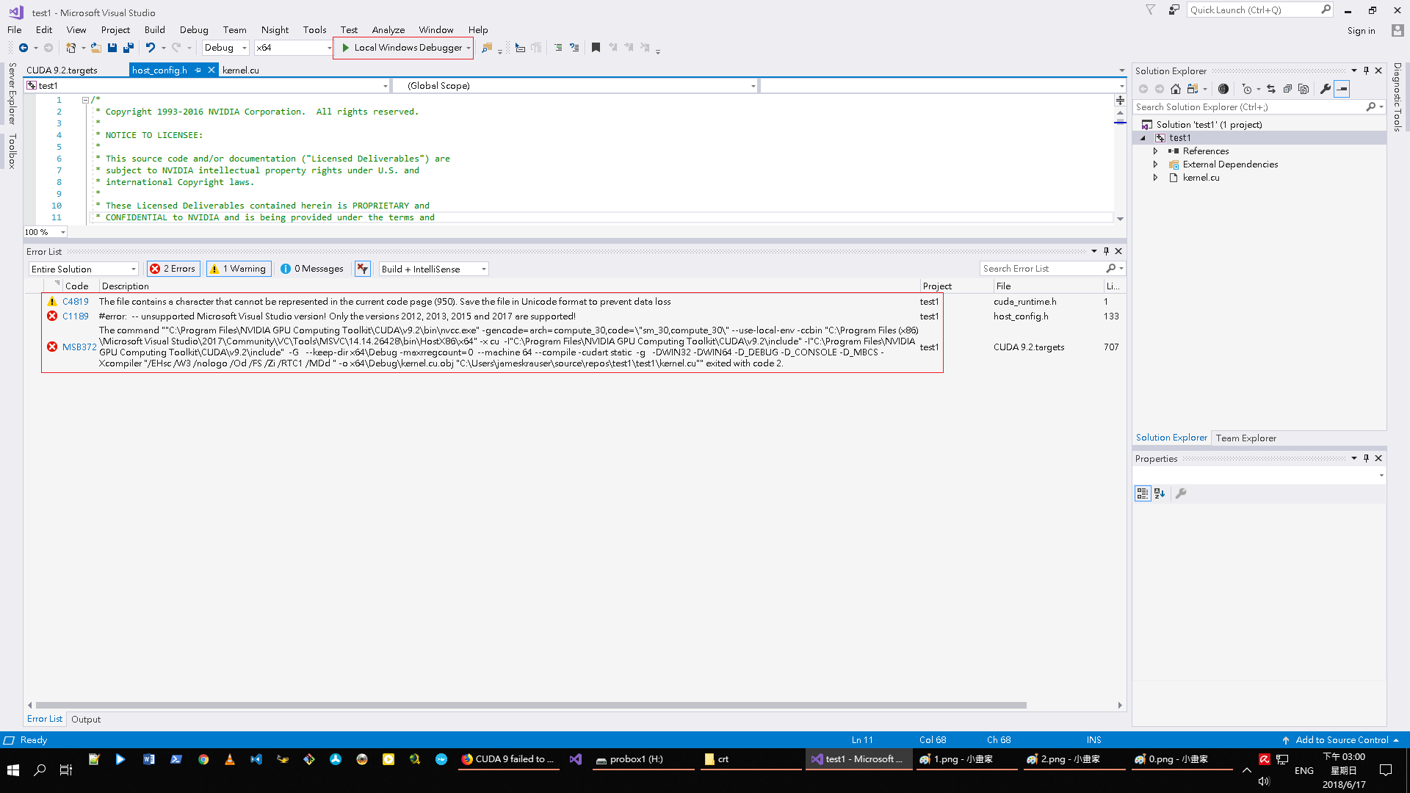Click the Comment out selected lines icon
The height and width of the screenshot is (793, 1410).
click(558, 48)
